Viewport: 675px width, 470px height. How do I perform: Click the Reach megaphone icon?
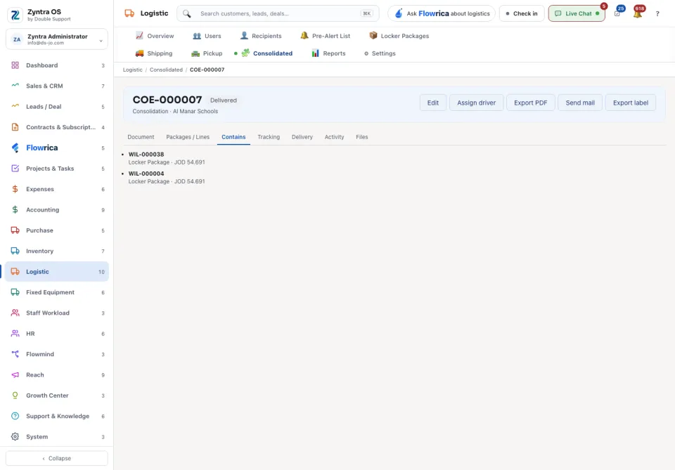(x=15, y=375)
